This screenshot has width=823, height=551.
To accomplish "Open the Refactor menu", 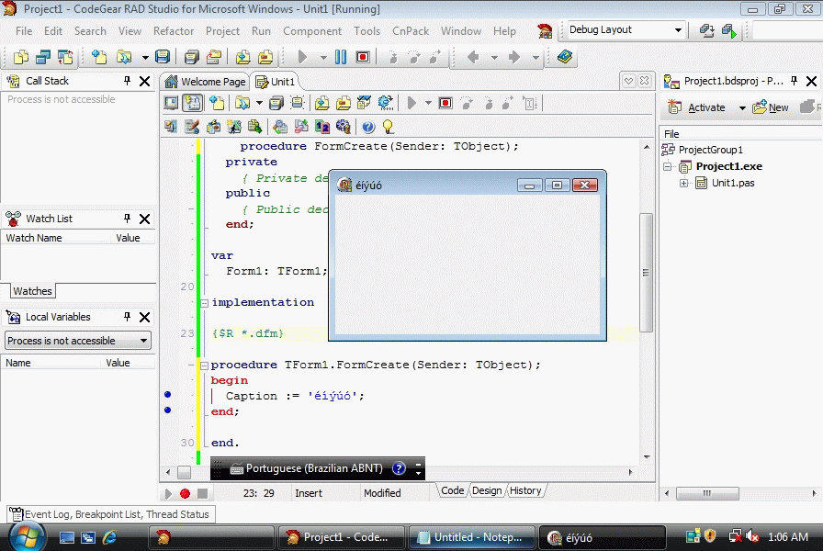I will (174, 30).
